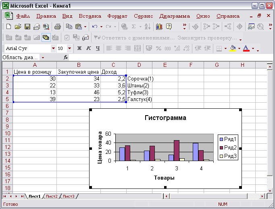The width and height of the screenshot is (275, 209).
Task: Toggle underline formatting (Ч)
Action: (x=97, y=48)
